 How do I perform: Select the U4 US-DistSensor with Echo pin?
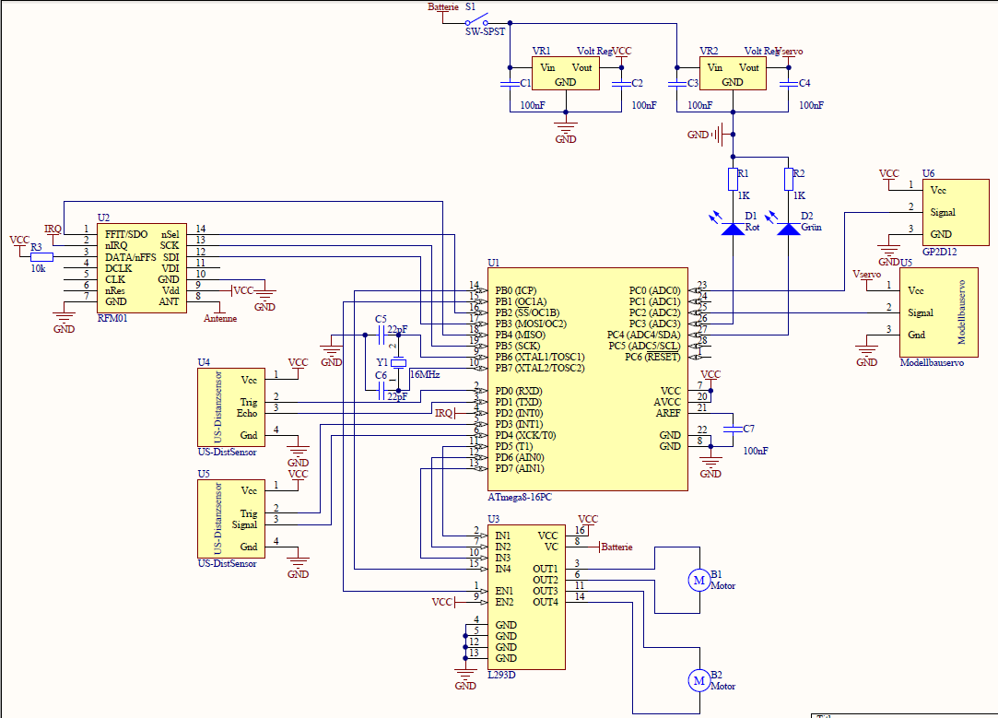[x=229, y=406]
